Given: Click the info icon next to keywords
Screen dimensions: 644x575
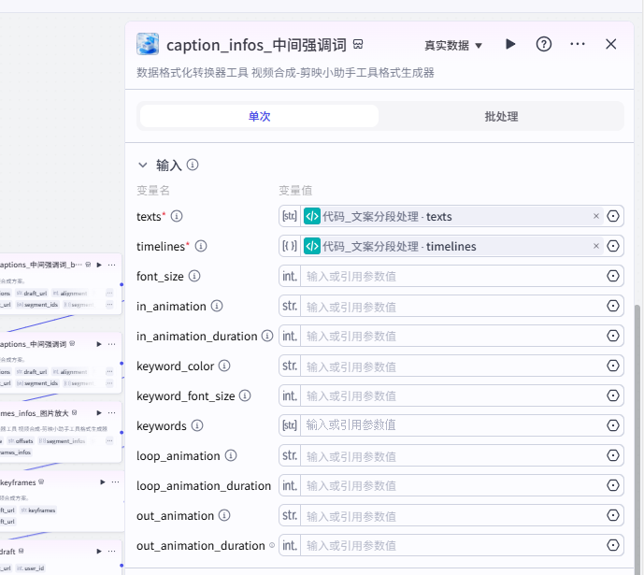Looking at the screenshot, I should pos(196,425).
